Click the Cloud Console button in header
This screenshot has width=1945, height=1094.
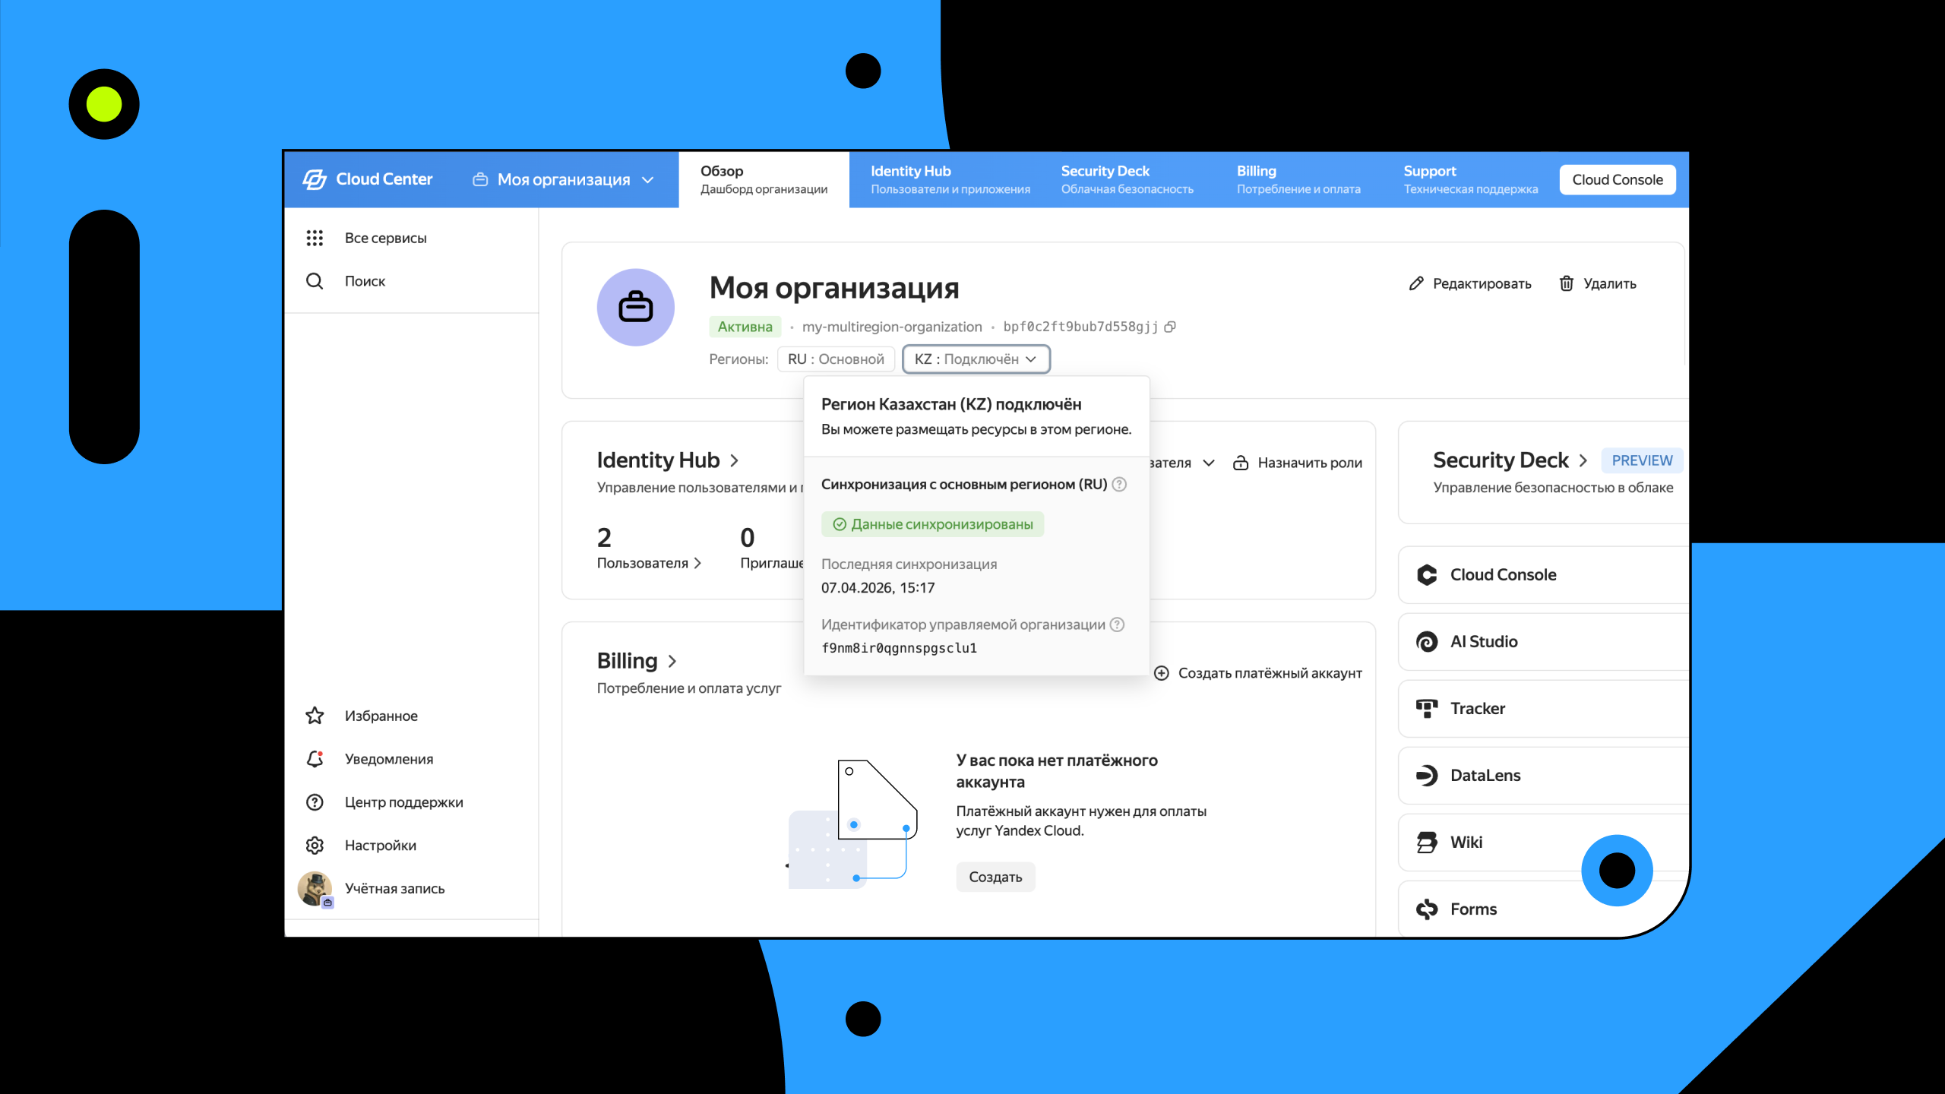coord(1618,180)
